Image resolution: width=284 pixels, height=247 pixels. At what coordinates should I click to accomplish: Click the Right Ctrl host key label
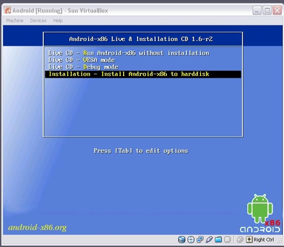[264, 240]
